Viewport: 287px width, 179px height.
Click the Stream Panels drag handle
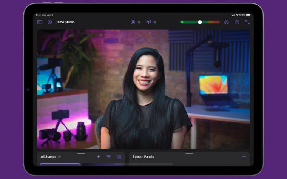point(189,153)
